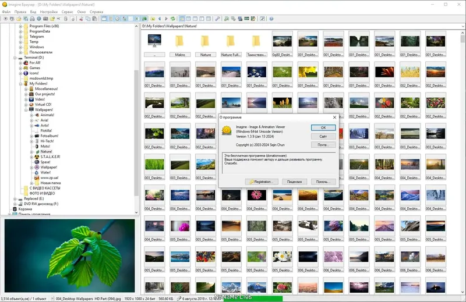Click the copy icon in toolbar
The height and width of the screenshot is (302, 466).
click(88, 19)
